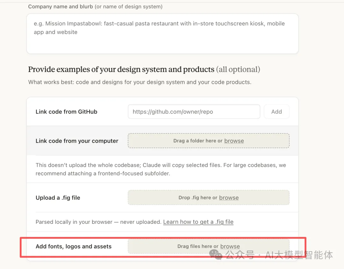Focus the GitHub repo URL input field

[194, 112]
